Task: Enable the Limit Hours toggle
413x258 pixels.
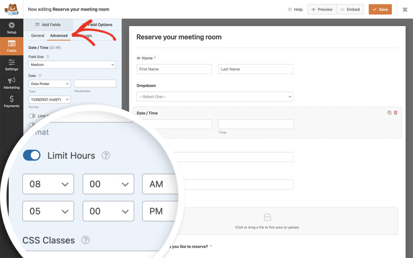Action: [x=31, y=155]
